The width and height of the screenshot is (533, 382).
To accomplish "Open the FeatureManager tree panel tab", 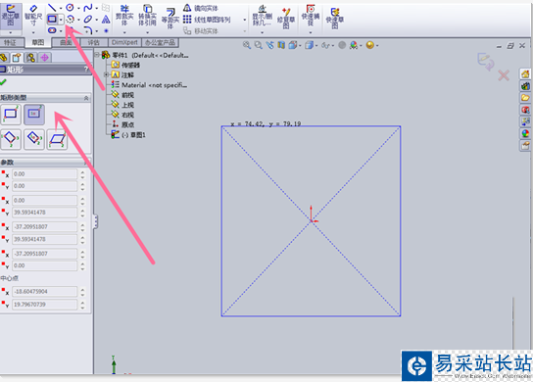I will point(4,58).
